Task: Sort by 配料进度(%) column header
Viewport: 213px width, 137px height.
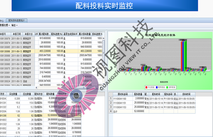Action: click(57, 34)
